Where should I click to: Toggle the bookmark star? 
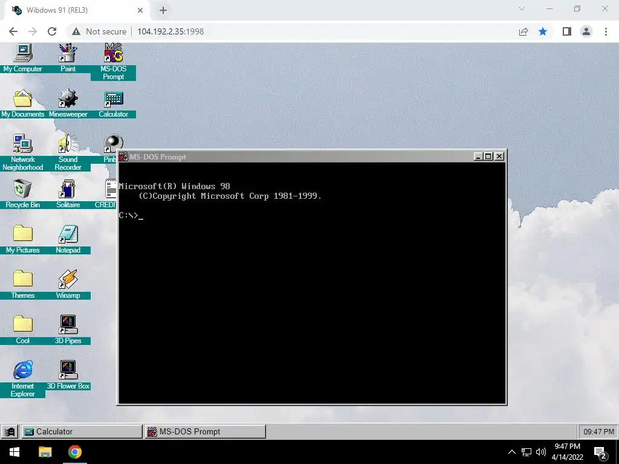pyautogui.click(x=543, y=31)
